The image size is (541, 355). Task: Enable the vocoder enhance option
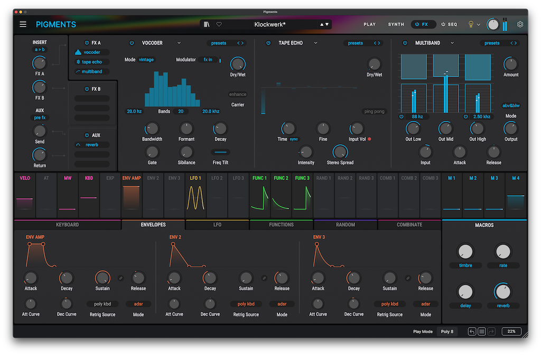(x=237, y=94)
